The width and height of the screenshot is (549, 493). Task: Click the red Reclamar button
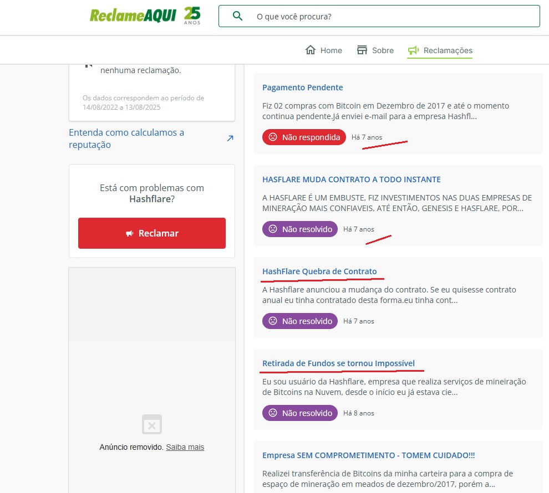(x=152, y=233)
